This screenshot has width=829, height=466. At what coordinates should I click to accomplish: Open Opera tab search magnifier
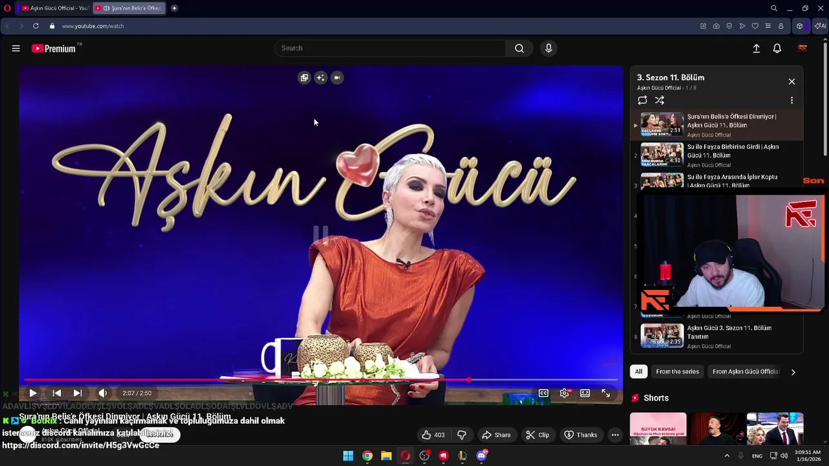[x=774, y=8]
